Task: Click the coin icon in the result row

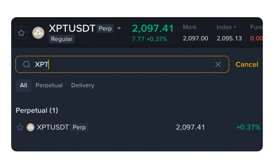Action: point(30,127)
